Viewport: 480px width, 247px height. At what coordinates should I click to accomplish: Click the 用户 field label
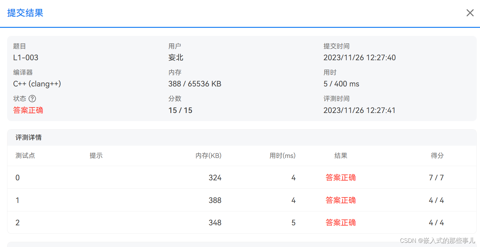[x=175, y=46]
